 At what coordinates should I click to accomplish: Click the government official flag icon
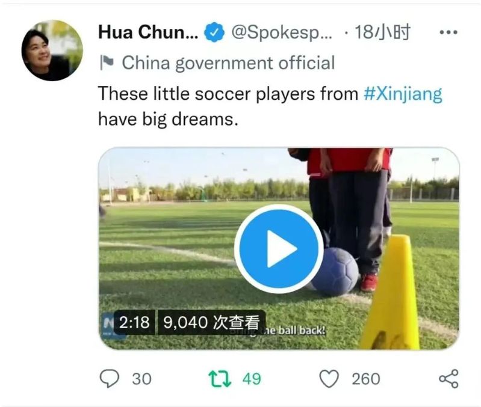[x=107, y=63]
